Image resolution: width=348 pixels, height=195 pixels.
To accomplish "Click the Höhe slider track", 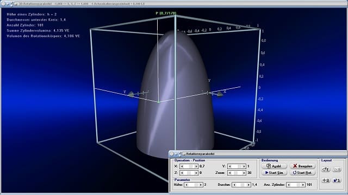I will point(194,185).
